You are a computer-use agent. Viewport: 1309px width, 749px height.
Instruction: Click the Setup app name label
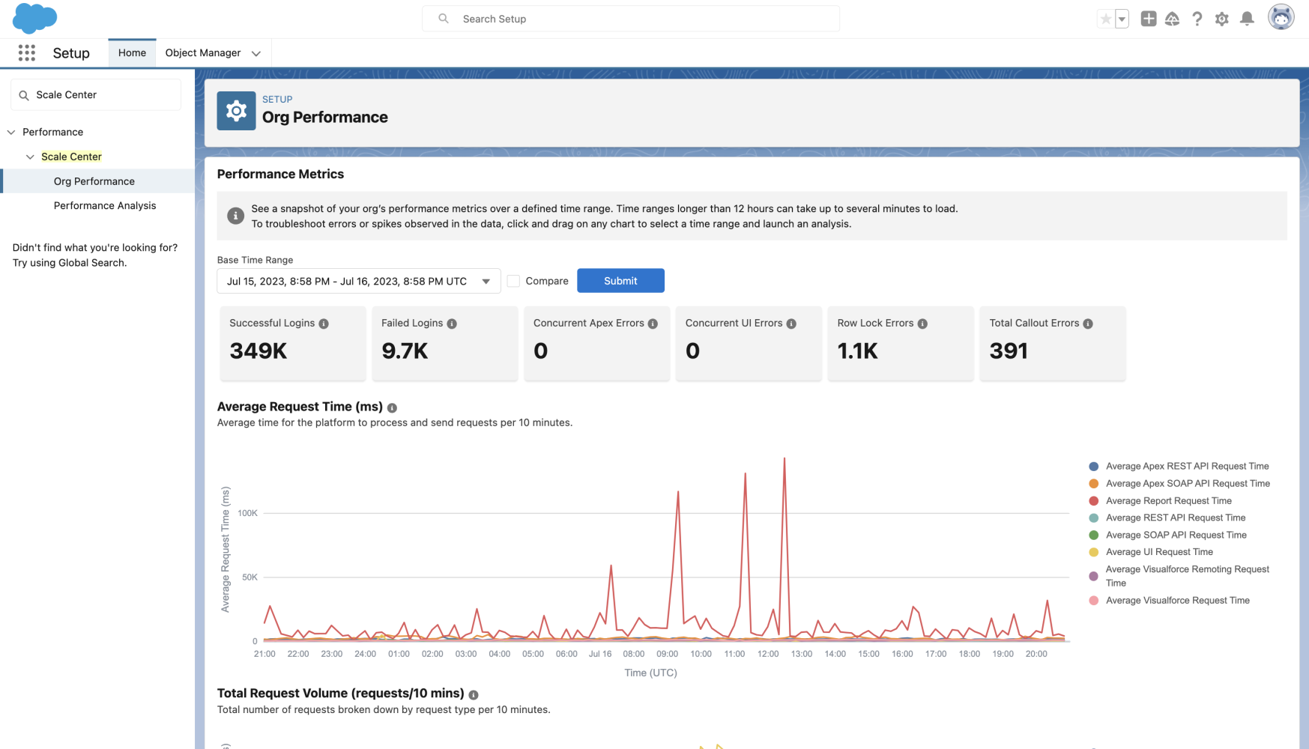point(71,53)
